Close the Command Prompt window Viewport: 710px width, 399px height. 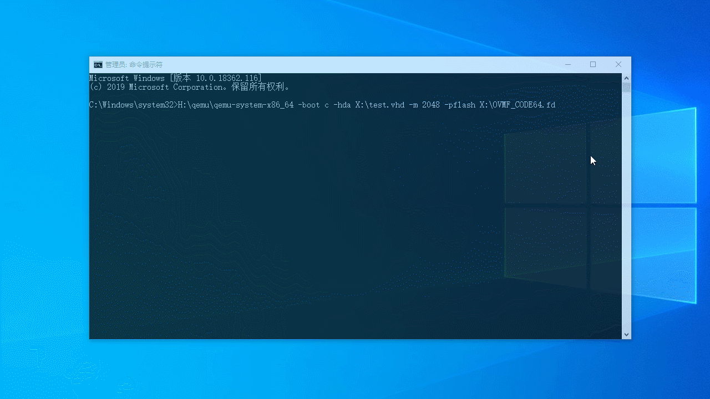pos(618,64)
